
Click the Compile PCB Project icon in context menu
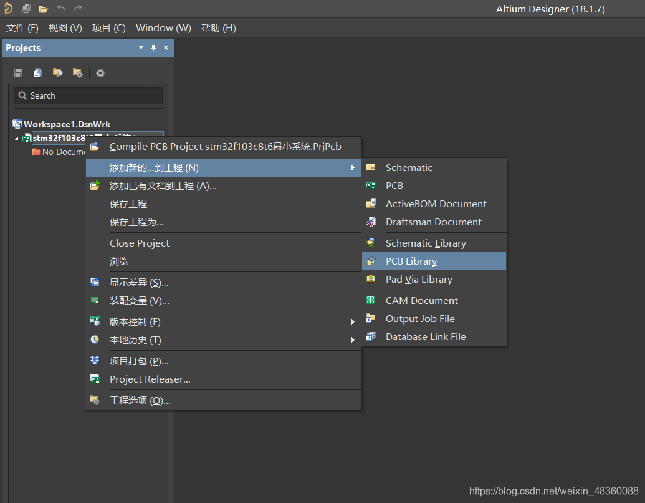pos(95,146)
